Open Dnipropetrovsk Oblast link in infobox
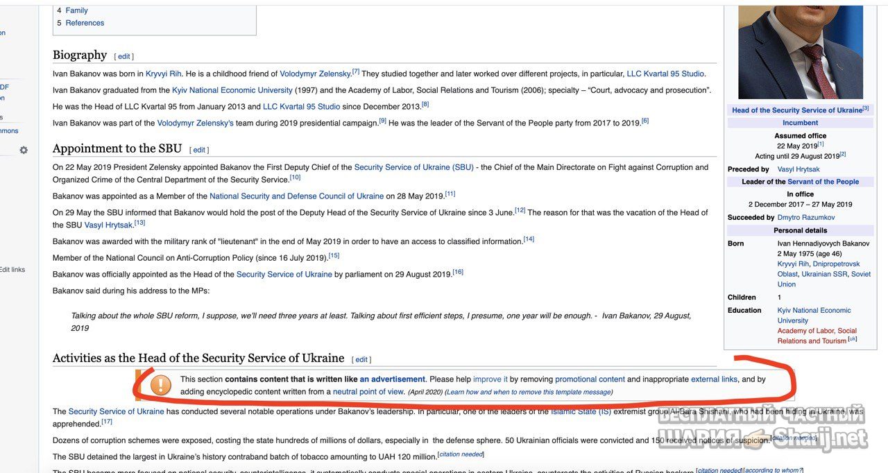 tap(819, 269)
